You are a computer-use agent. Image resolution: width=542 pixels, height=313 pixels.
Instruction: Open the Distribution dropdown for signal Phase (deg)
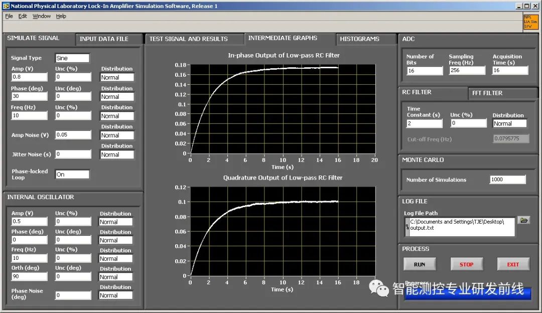click(117, 97)
